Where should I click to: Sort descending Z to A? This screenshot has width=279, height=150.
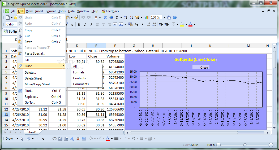pyautogui.click(x=131, y=17)
